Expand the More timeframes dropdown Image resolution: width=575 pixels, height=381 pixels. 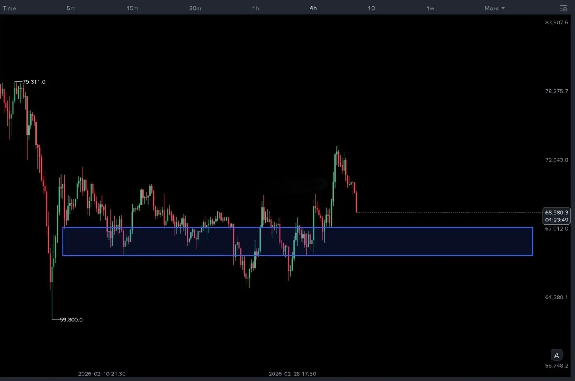(x=495, y=8)
